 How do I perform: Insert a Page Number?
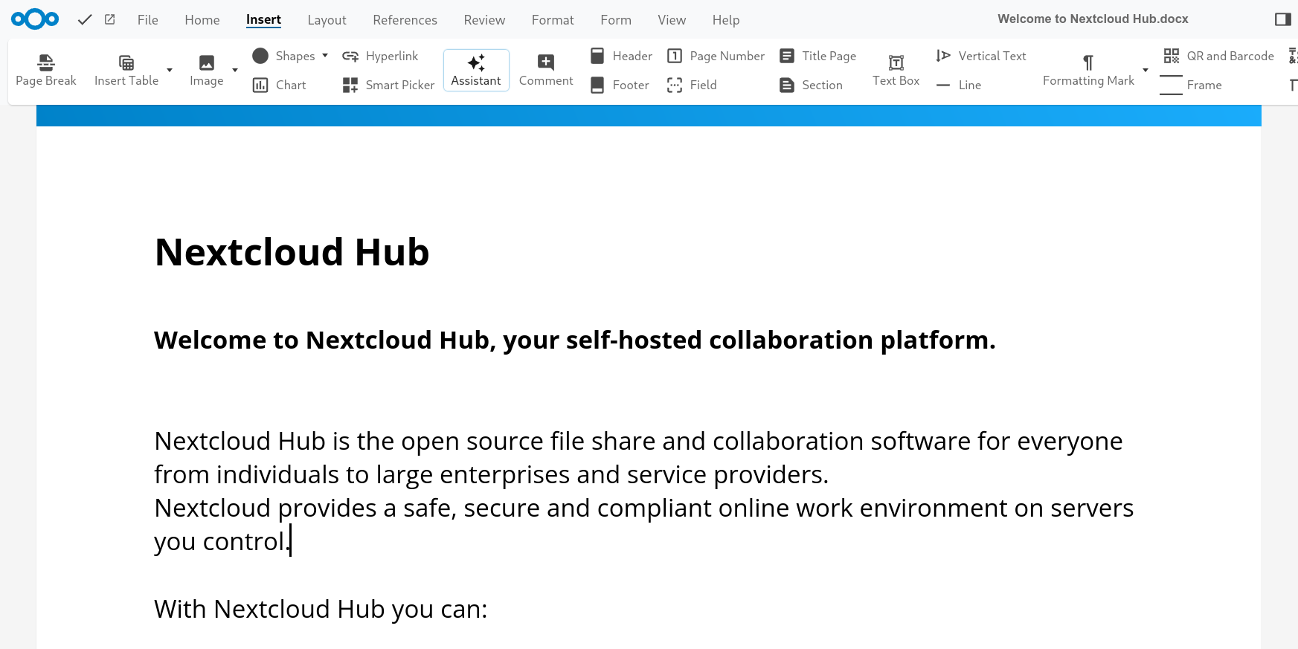[716, 56]
